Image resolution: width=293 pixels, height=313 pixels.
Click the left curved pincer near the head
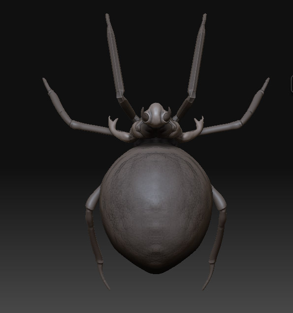click(x=118, y=129)
